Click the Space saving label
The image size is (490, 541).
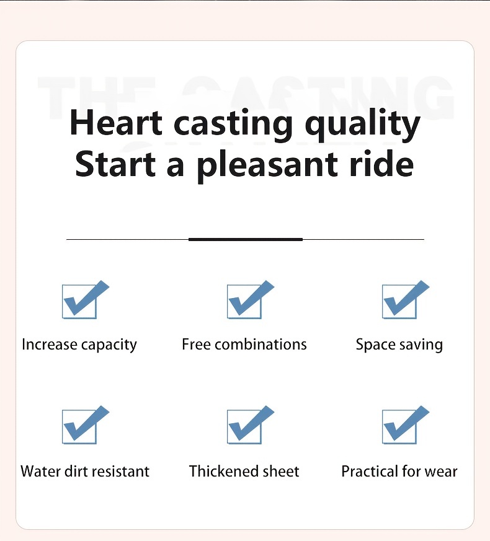tap(399, 345)
